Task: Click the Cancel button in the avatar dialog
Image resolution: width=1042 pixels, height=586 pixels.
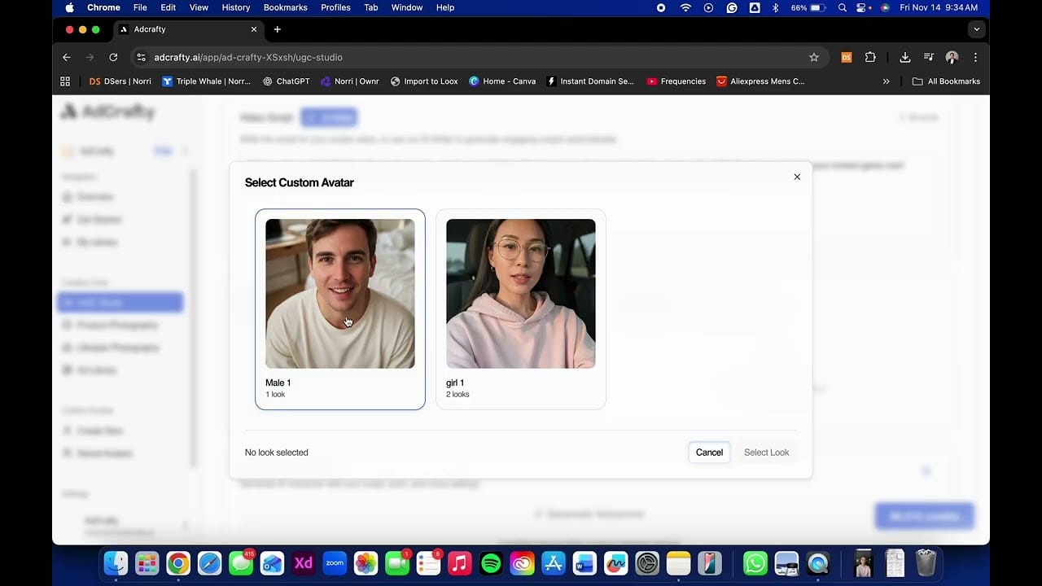Action: pos(708,452)
